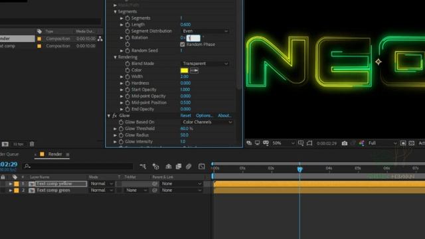Toggle Hardness stopwatch animation
This screenshot has width=425, height=239.
(x=127, y=83)
